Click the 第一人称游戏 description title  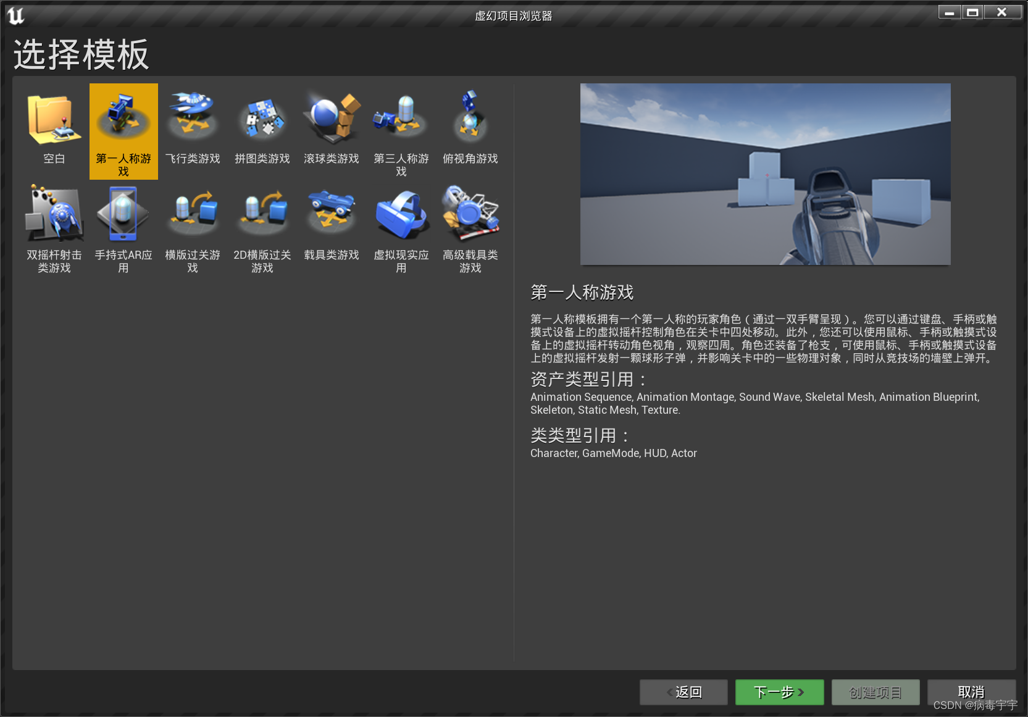click(x=582, y=292)
